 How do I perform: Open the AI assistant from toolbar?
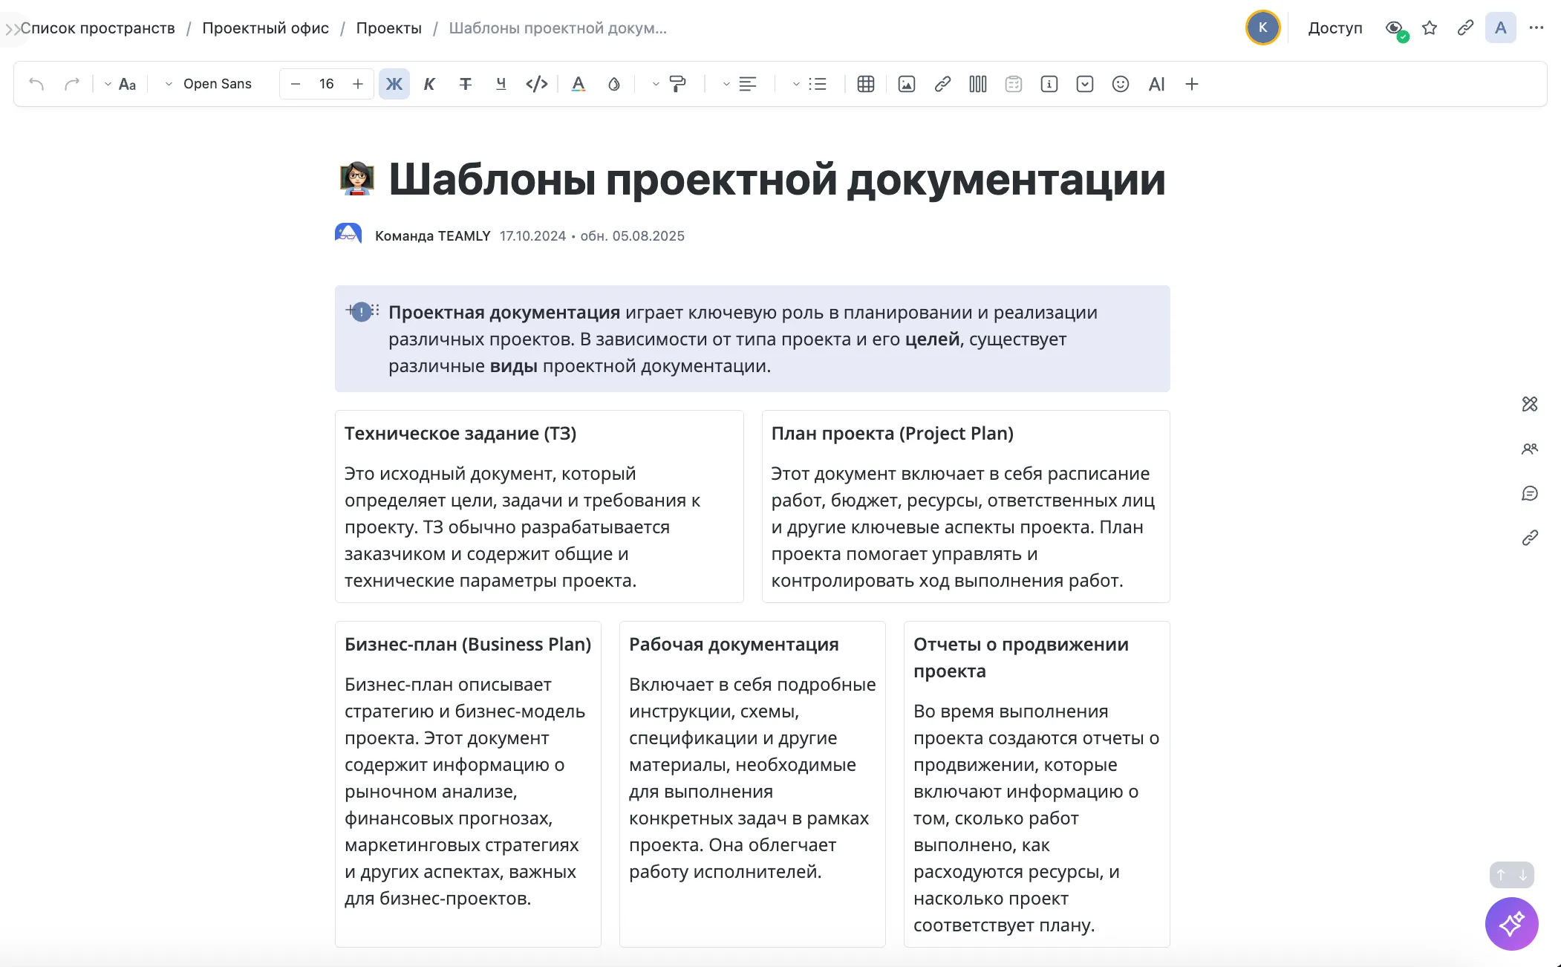click(x=1156, y=84)
